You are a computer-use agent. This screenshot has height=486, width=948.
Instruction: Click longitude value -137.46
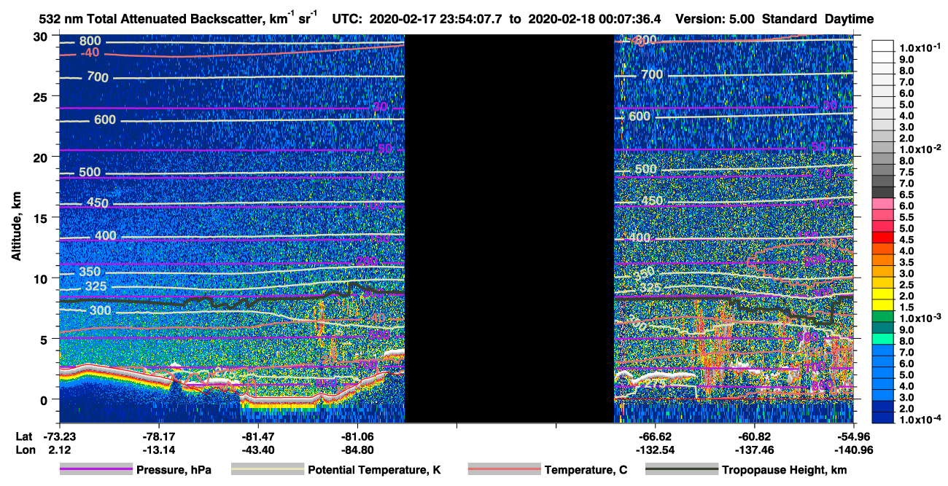(x=754, y=450)
